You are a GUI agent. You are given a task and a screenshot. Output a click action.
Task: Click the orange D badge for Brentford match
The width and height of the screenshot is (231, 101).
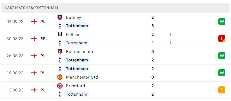(222, 90)
